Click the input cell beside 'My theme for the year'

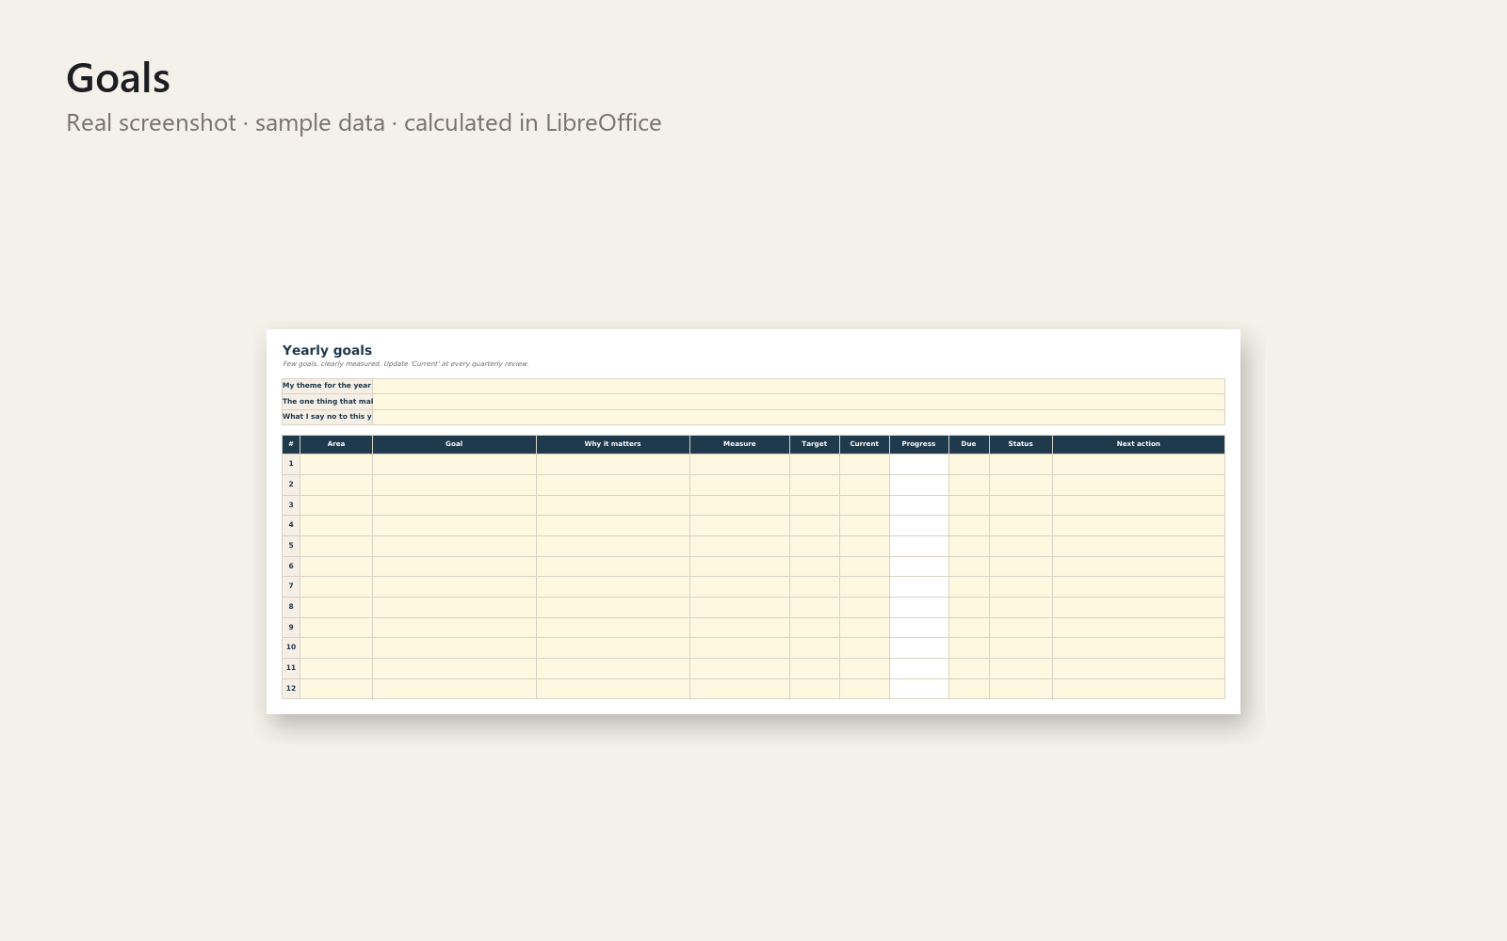pyautogui.click(x=799, y=386)
